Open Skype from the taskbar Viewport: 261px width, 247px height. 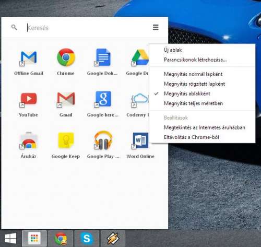click(x=87, y=239)
